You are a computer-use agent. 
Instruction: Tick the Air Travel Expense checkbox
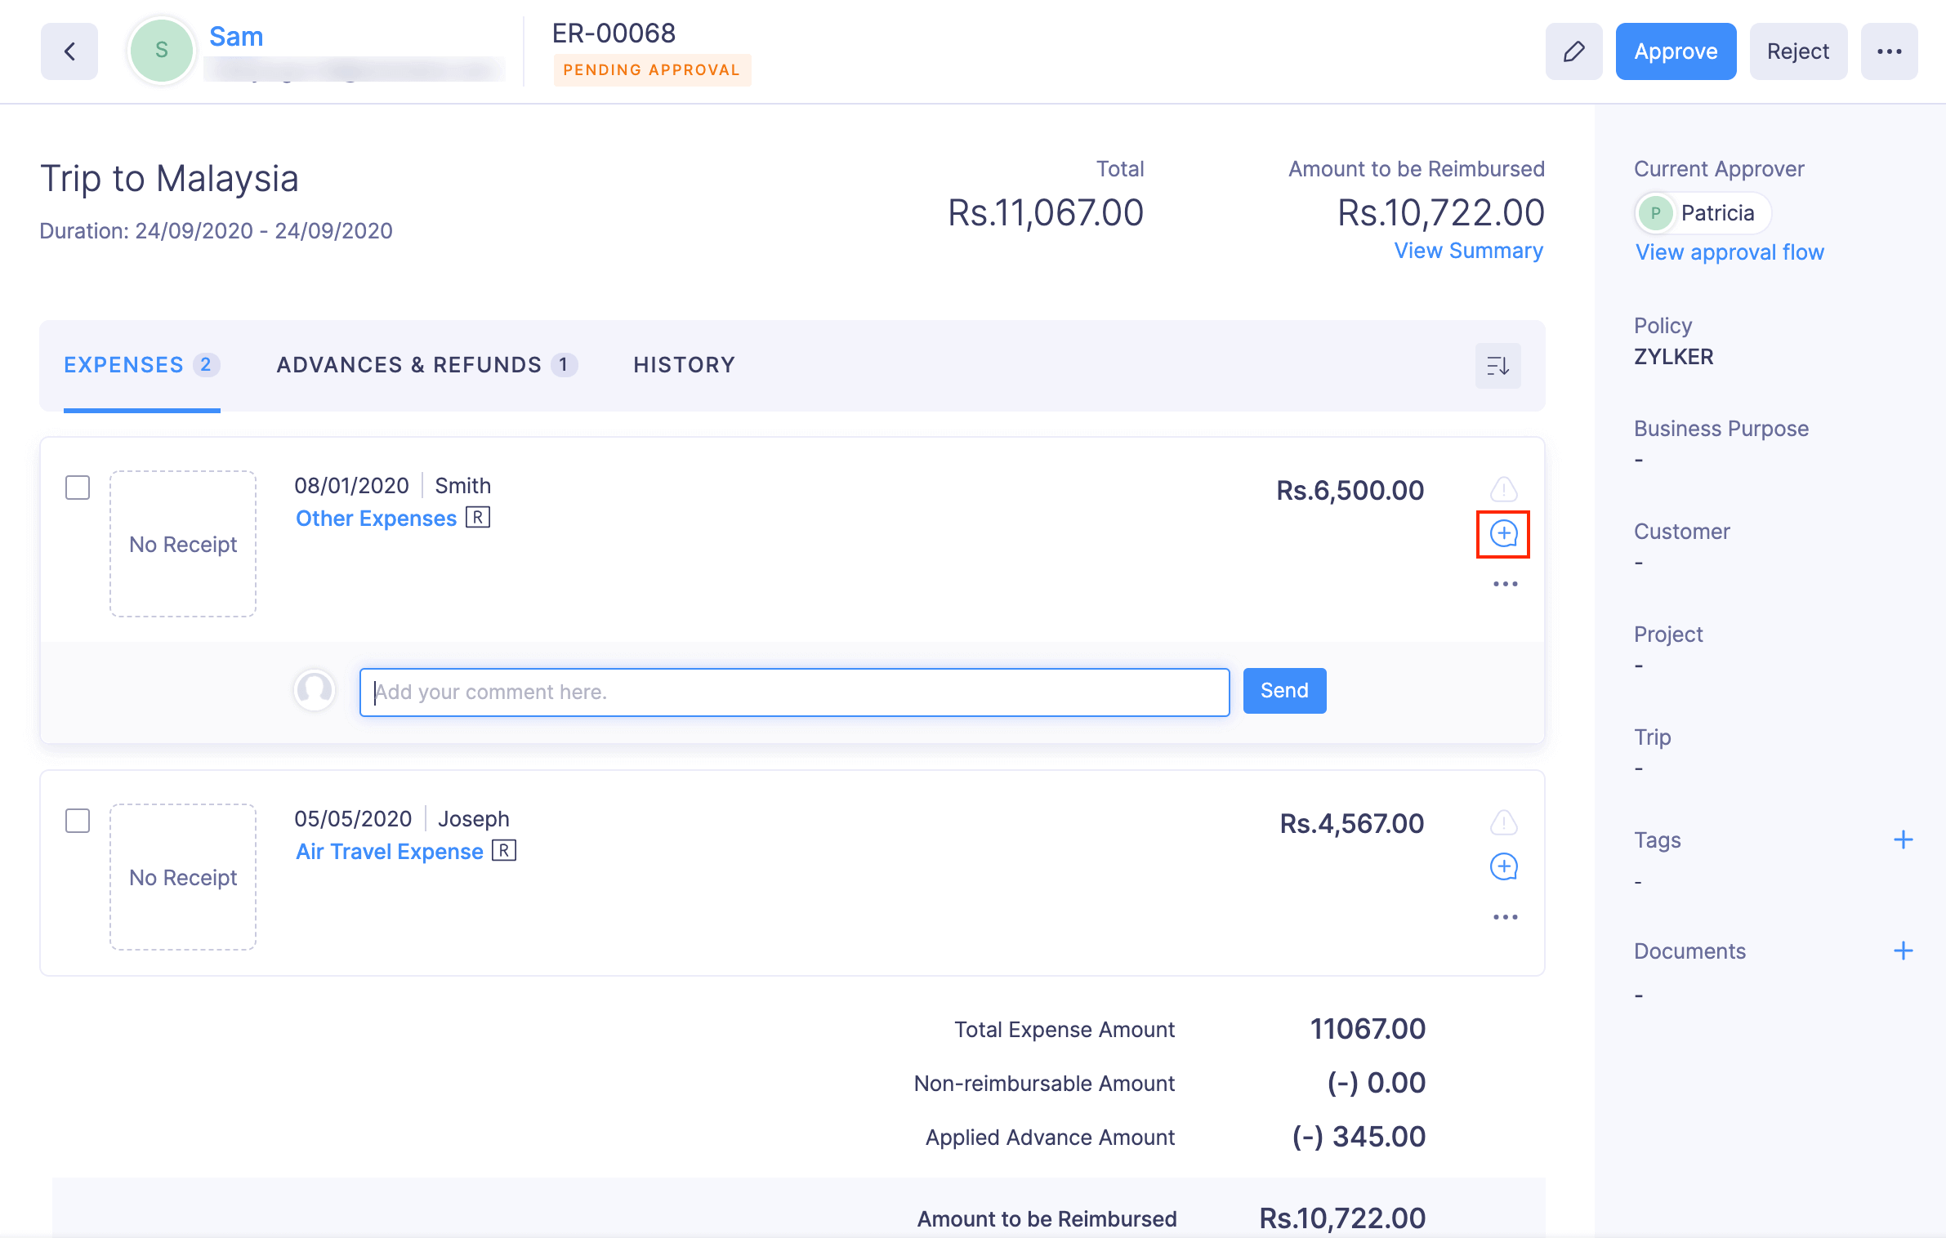point(78,821)
